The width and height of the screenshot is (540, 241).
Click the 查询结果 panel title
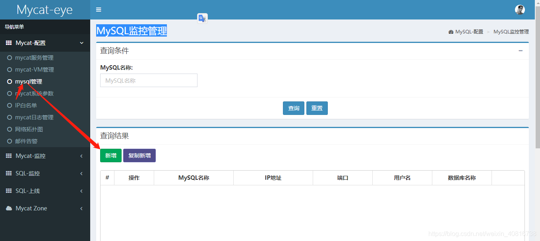point(114,136)
